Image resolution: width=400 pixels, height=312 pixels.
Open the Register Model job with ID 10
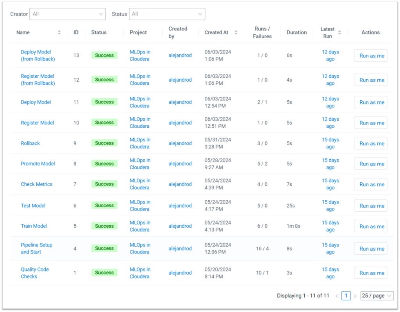(x=37, y=123)
